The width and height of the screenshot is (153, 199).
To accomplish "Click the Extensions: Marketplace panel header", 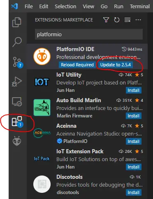I will click(x=64, y=20).
